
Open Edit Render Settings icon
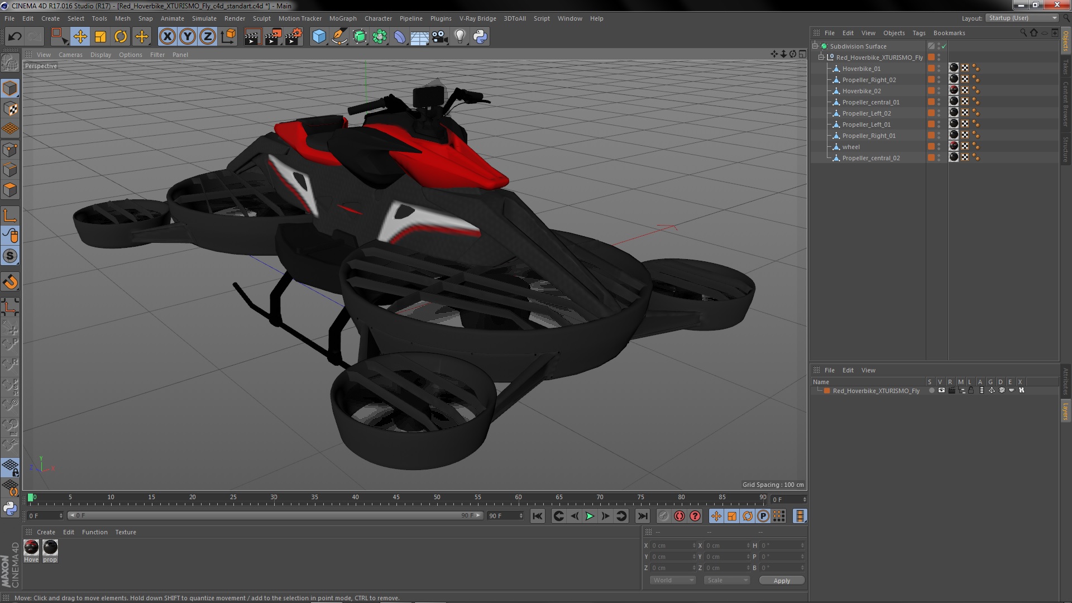pos(293,37)
